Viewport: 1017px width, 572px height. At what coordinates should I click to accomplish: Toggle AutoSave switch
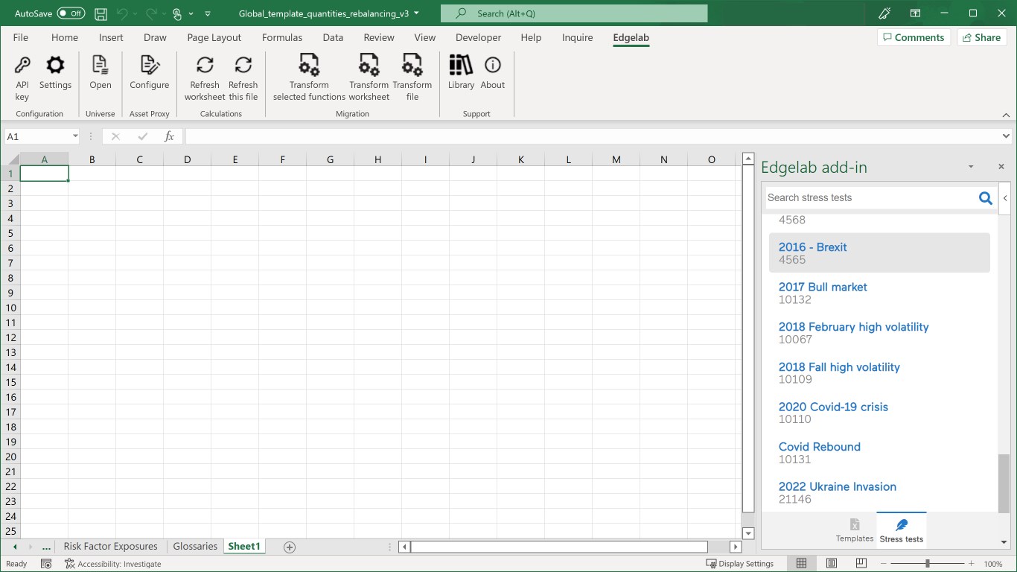pyautogui.click(x=71, y=13)
